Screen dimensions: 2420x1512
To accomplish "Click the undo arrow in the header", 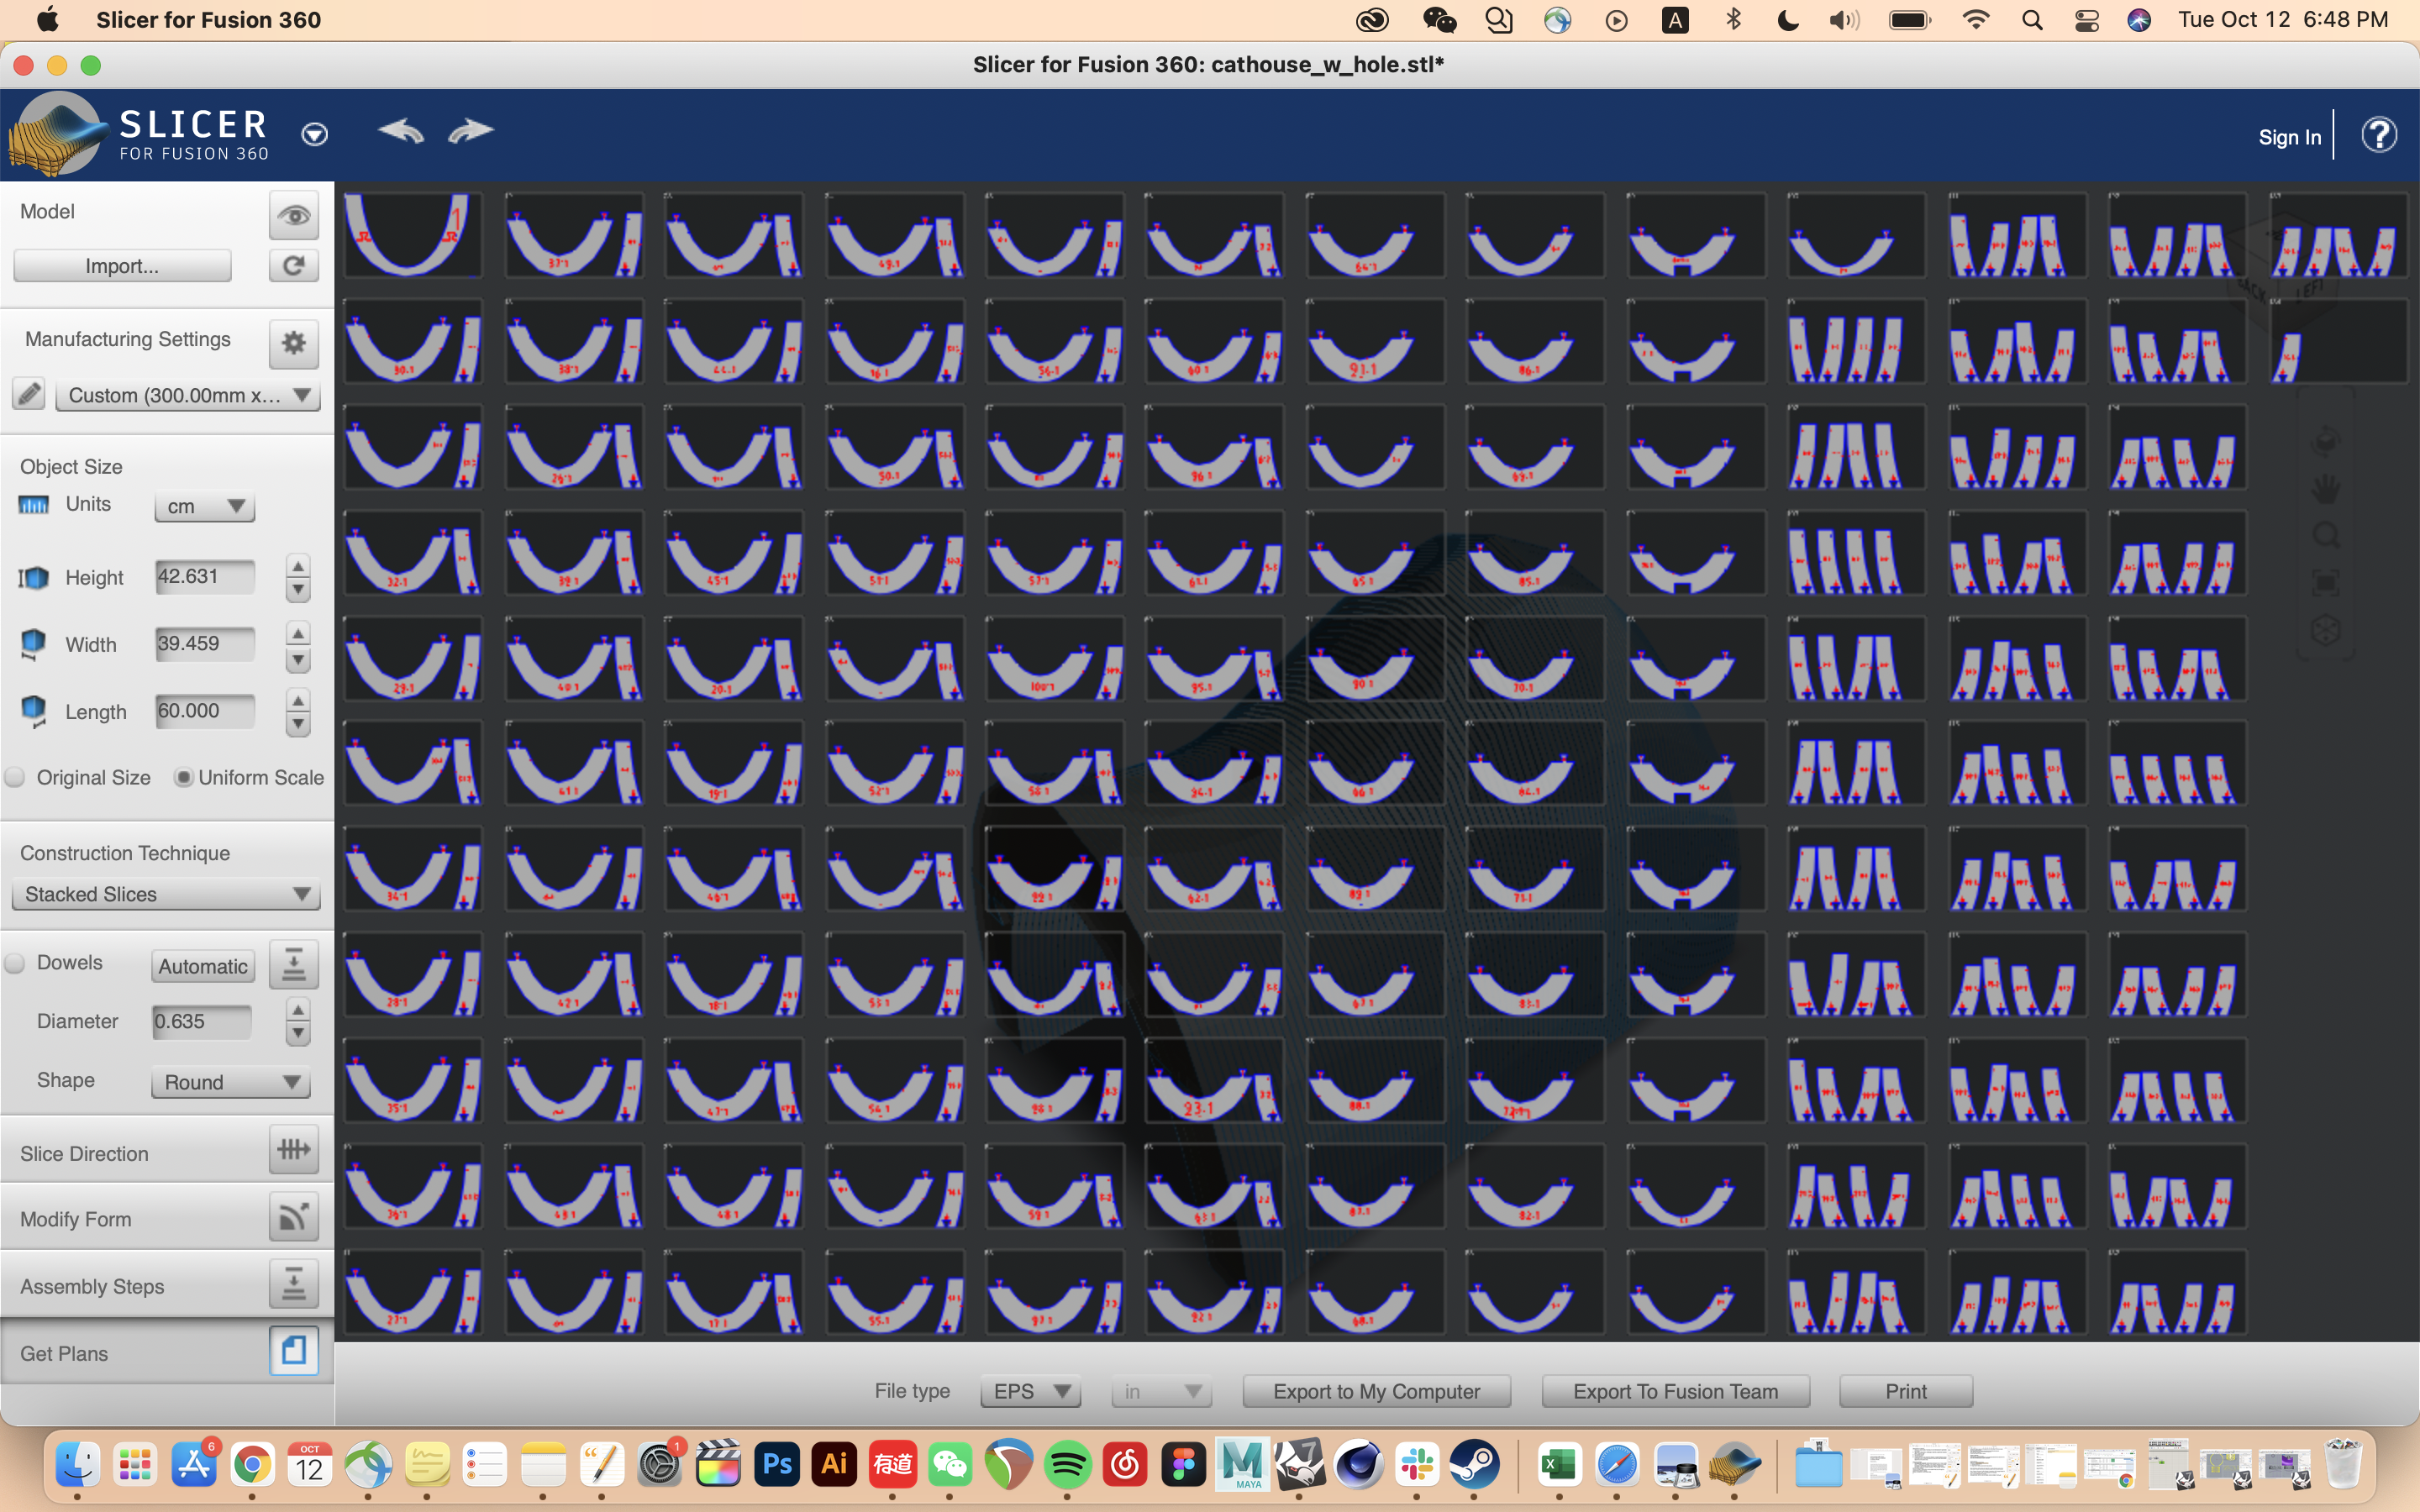I will coord(402,131).
